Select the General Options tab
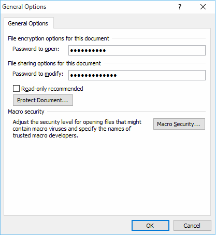Screen dimensions: 216x235 (x=28, y=23)
